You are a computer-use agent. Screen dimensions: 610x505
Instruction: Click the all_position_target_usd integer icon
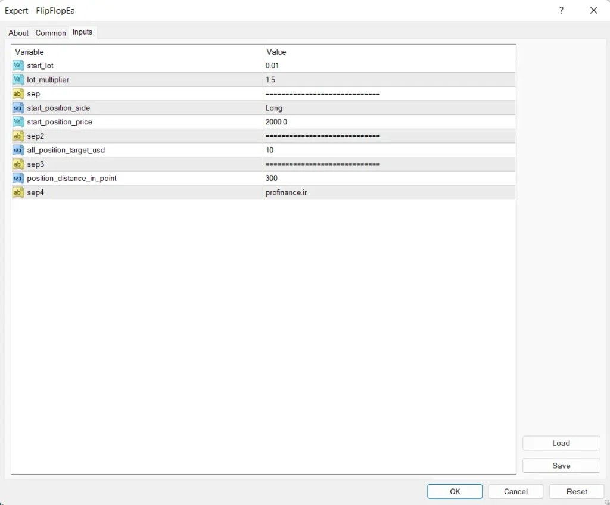tap(18, 150)
